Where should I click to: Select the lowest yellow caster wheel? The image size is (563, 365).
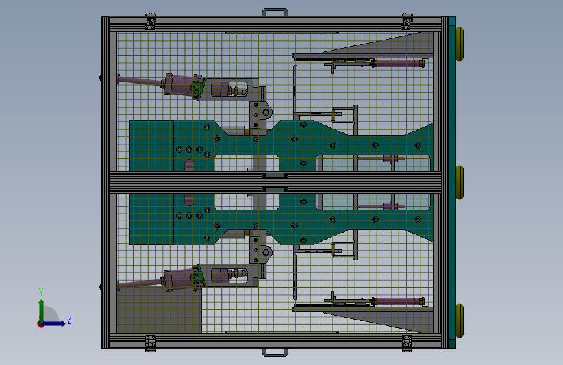[460, 321]
